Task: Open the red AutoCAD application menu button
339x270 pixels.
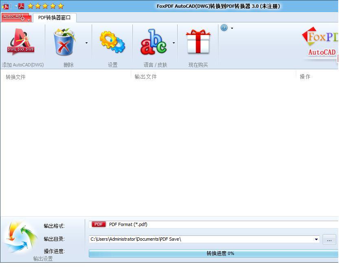Action: (16, 17)
